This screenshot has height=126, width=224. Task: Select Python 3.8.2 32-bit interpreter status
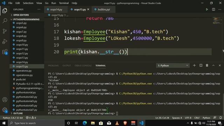[x=13, y=118]
